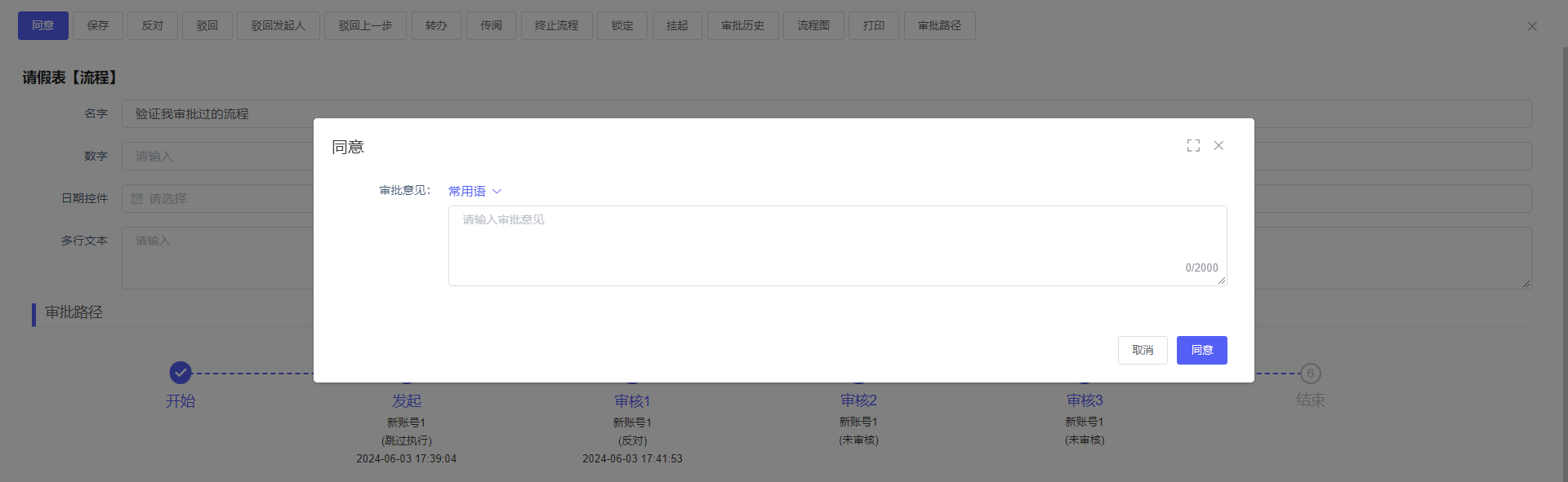Image resolution: width=1568 pixels, height=482 pixels.
Task: Click the calendar icon in 日期控件 field
Action: [x=137, y=198]
